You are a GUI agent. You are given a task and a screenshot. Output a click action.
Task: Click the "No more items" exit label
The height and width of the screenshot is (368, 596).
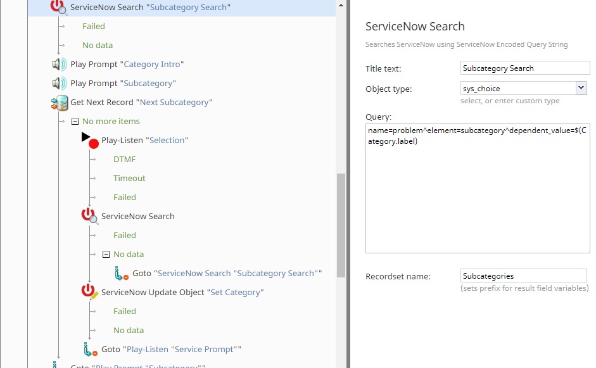tap(111, 121)
